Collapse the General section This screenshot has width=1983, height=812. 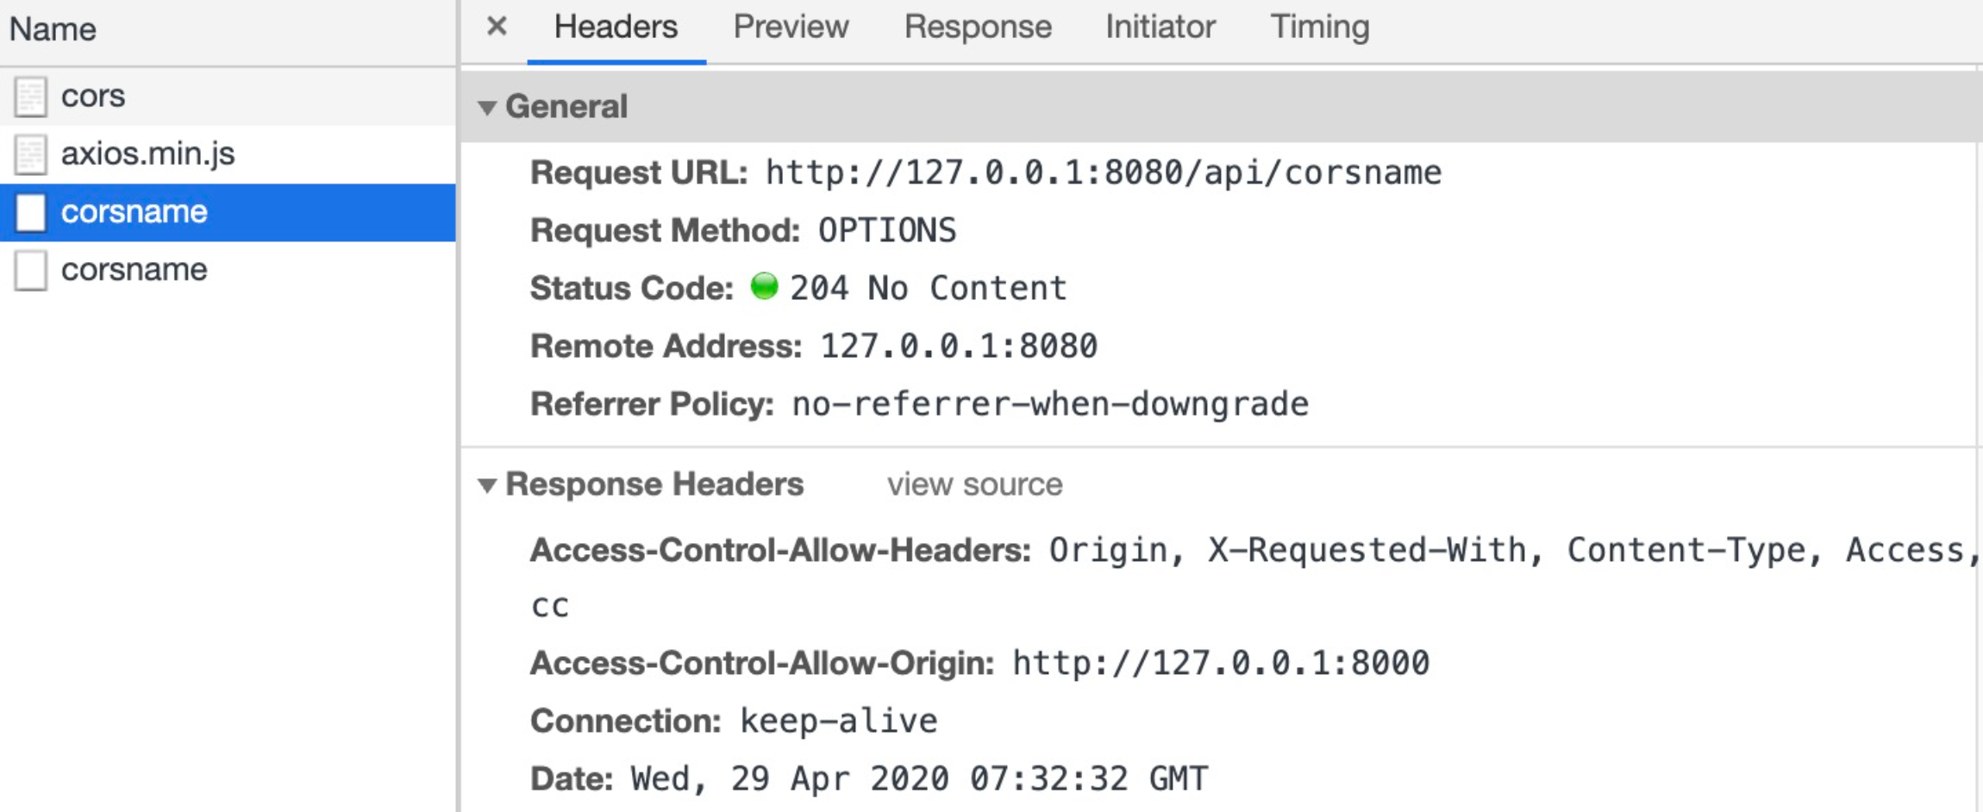tap(488, 108)
